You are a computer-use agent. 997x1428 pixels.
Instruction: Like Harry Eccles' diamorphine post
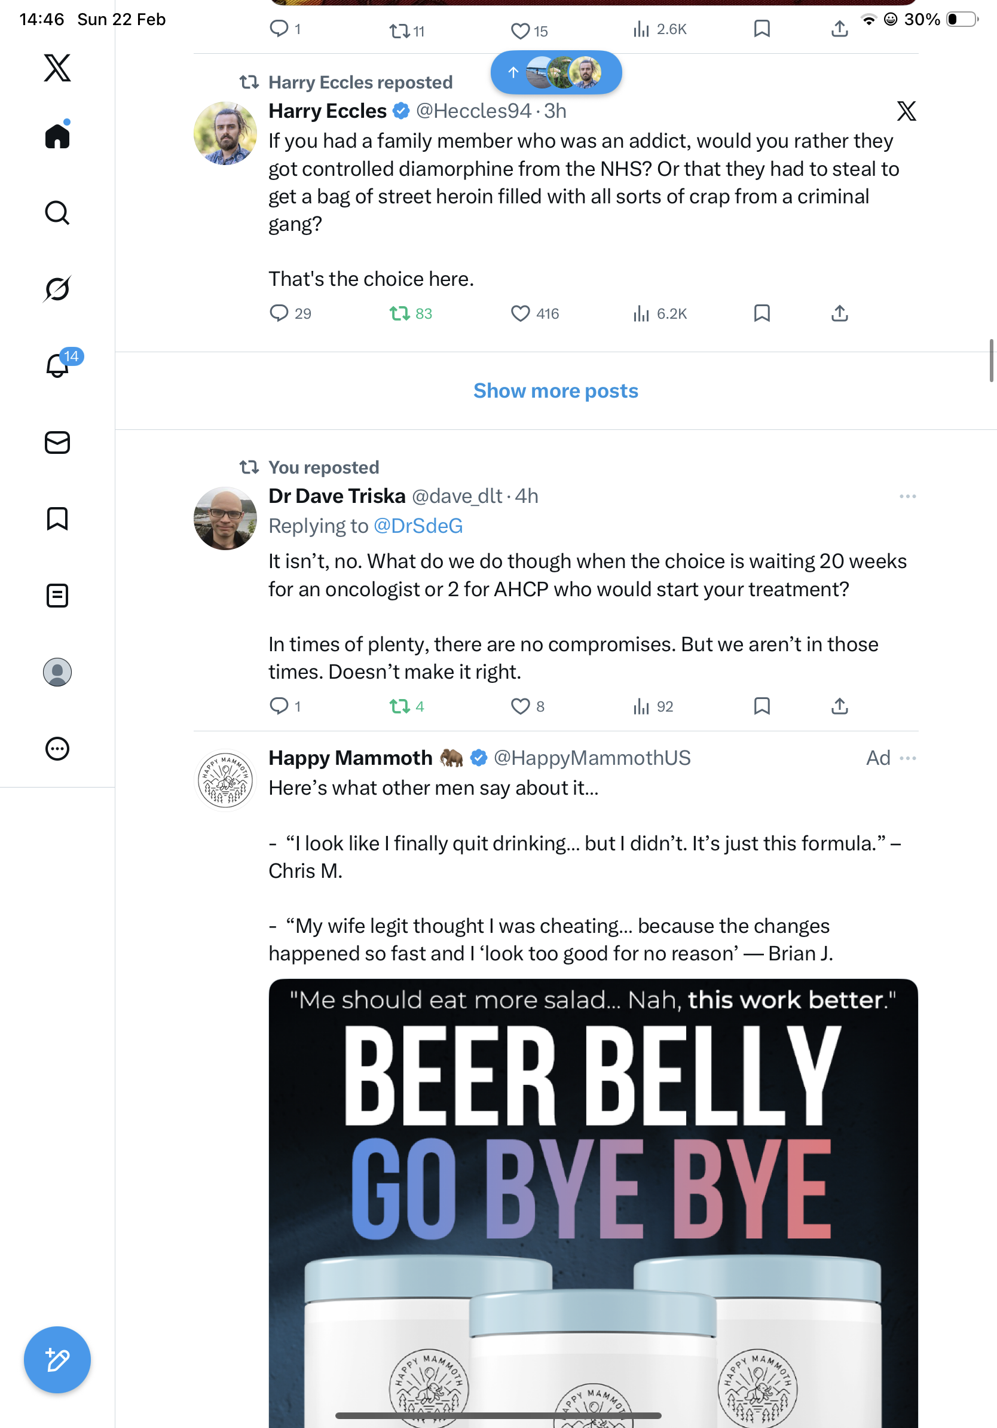[x=519, y=313]
